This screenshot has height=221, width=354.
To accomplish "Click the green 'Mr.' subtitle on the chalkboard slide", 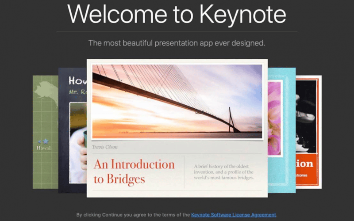I will click(77, 92).
